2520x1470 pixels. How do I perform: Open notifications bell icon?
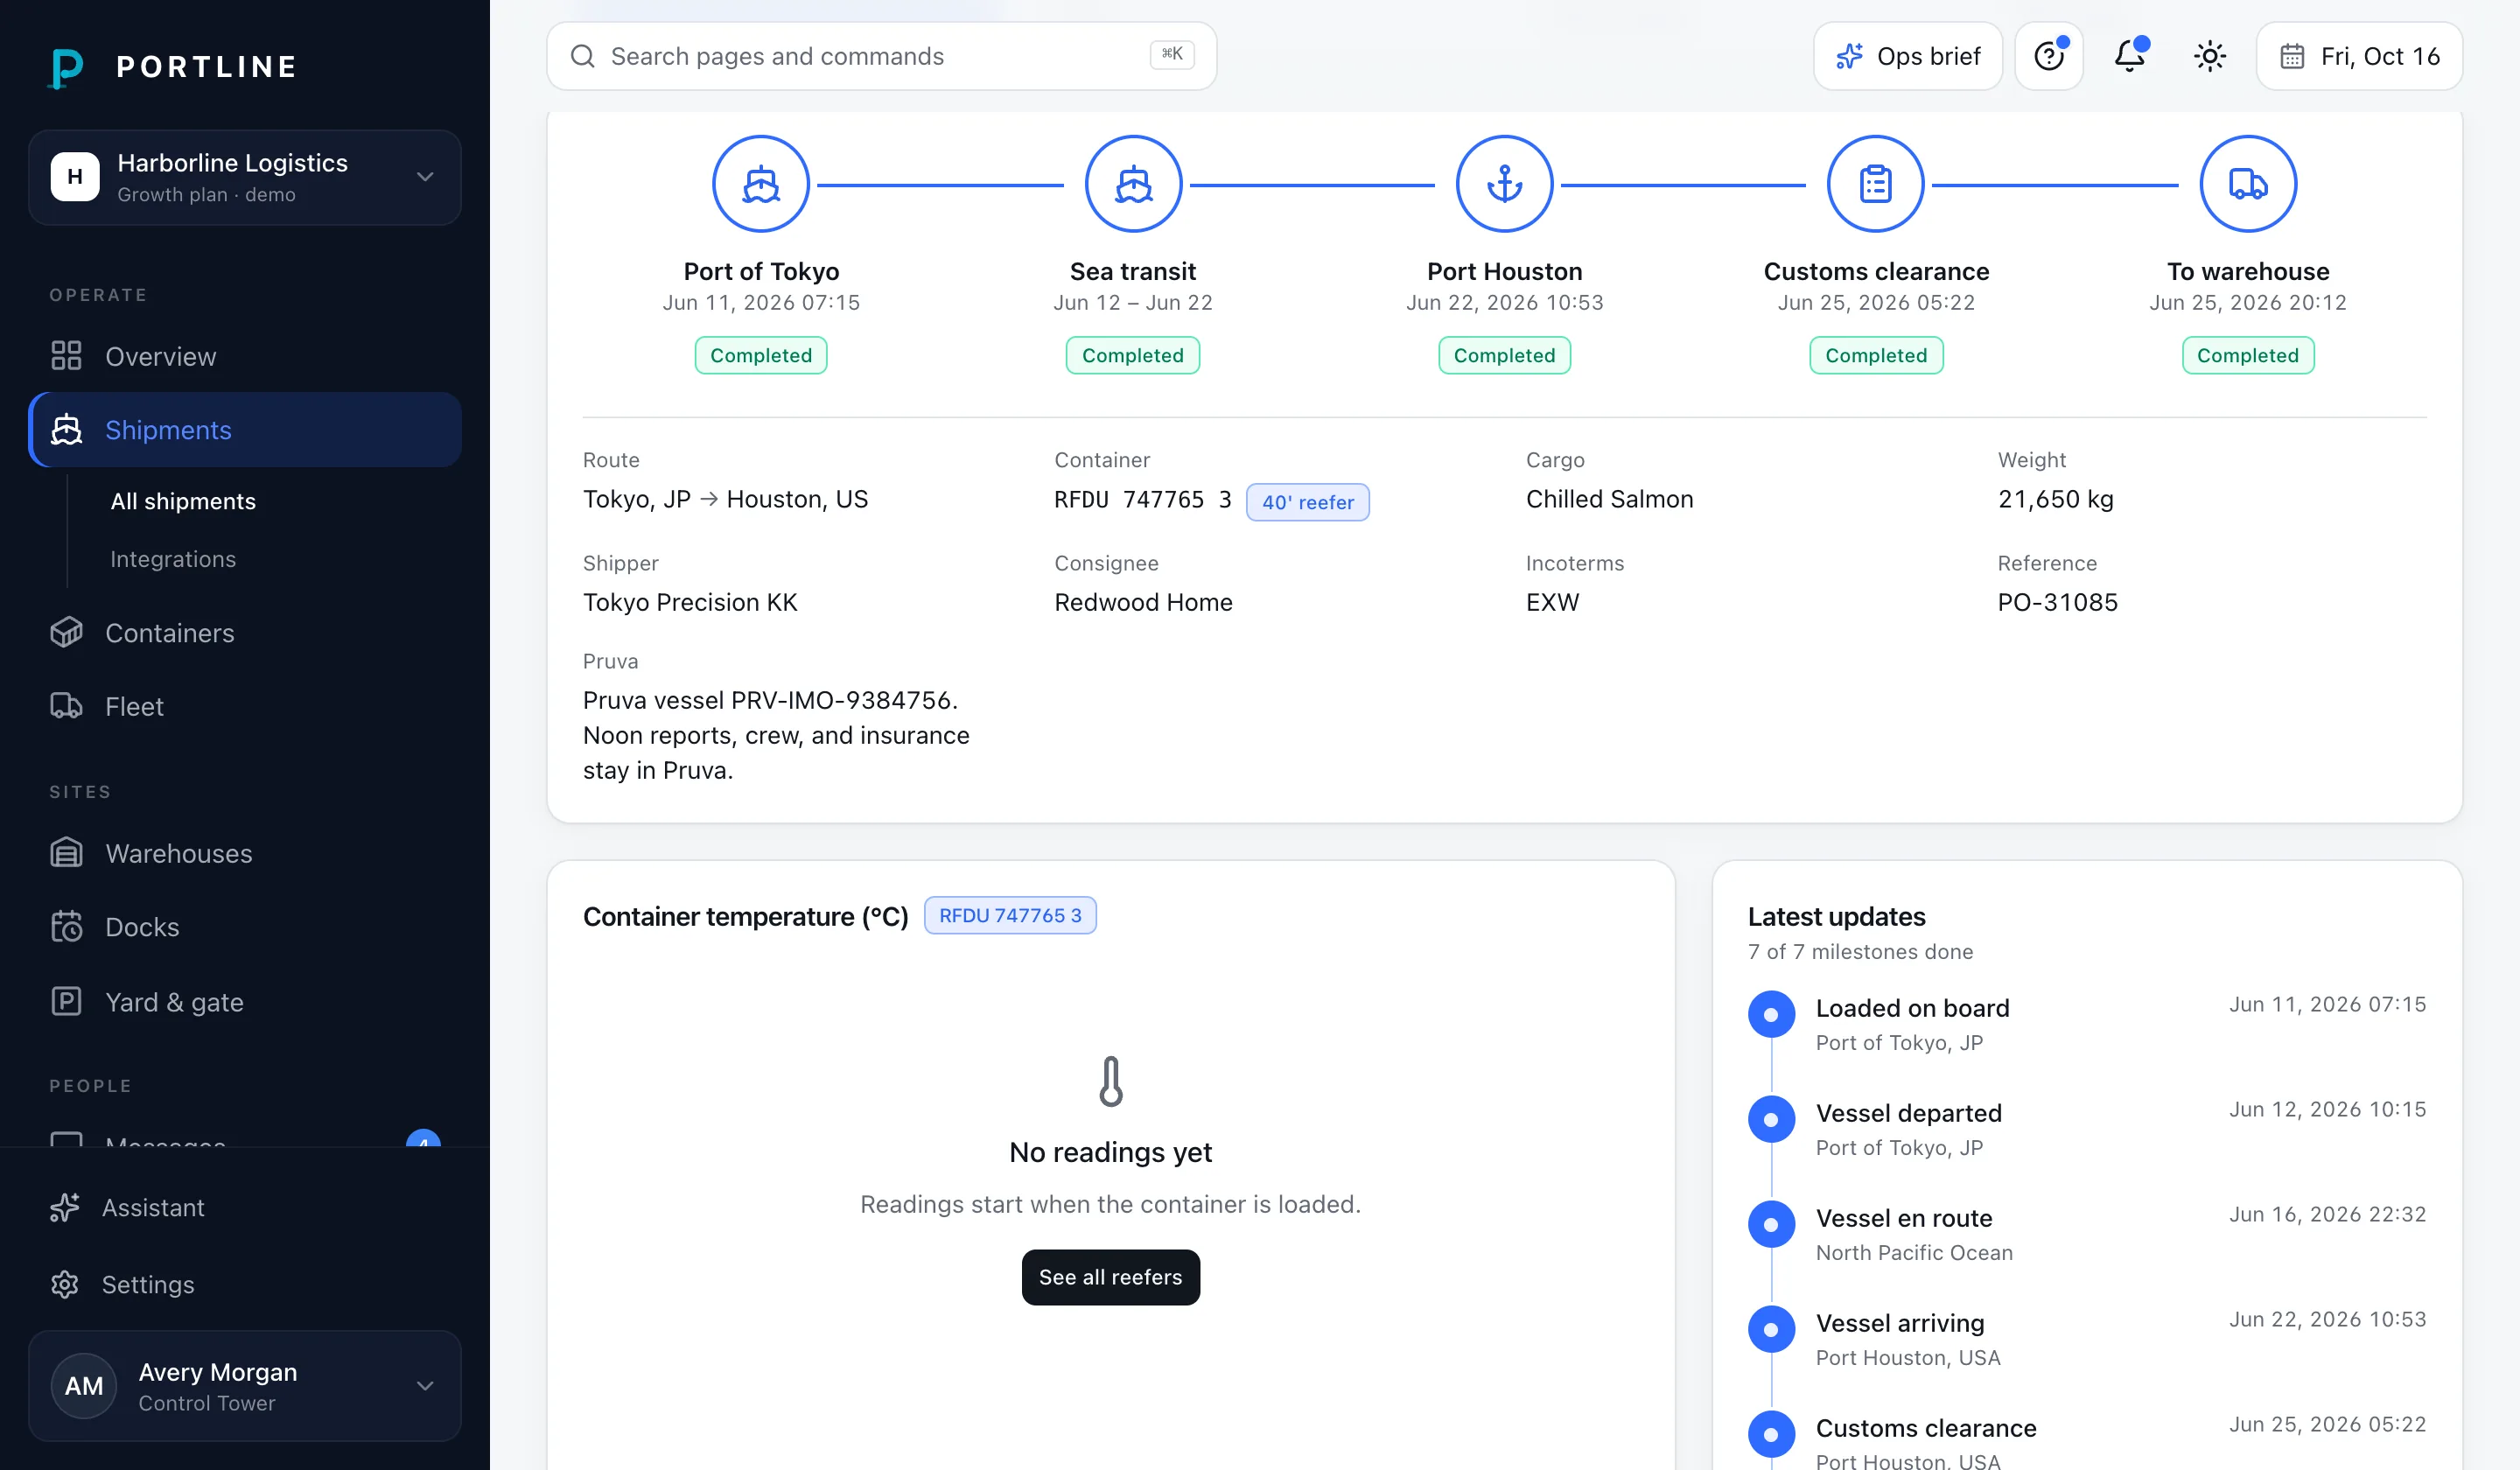[x=2130, y=56]
